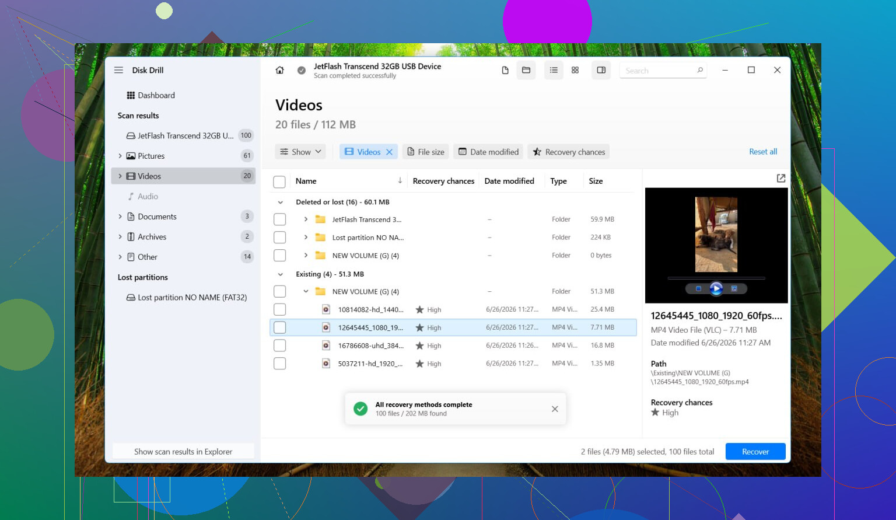Open the Show dropdown filter
Viewport: 896px width, 520px height.
301,152
